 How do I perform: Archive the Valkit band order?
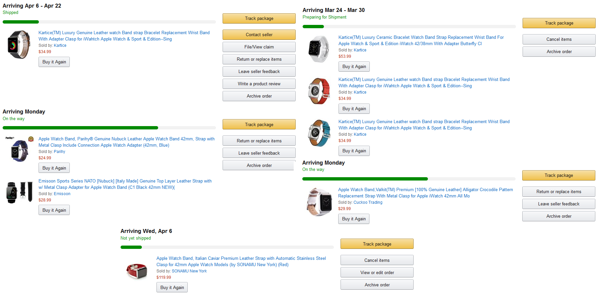559,216
